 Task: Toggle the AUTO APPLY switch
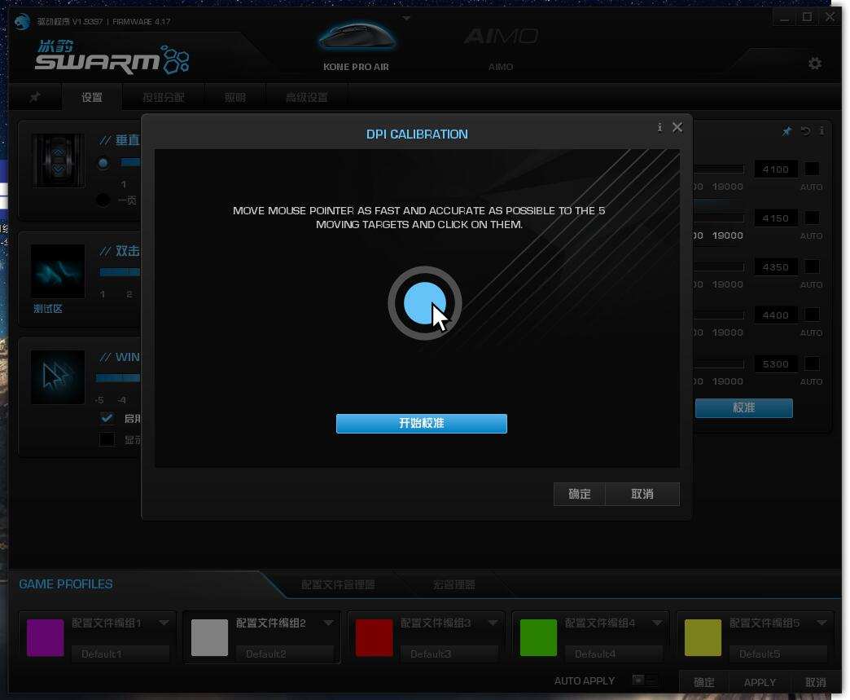(645, 680)
